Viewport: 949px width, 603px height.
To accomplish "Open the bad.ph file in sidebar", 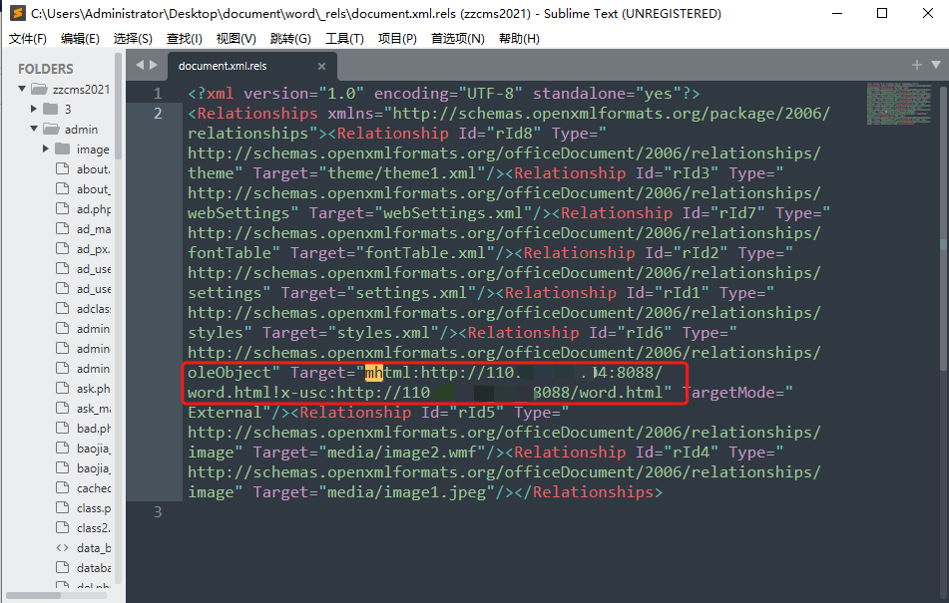I will point(93,429).
